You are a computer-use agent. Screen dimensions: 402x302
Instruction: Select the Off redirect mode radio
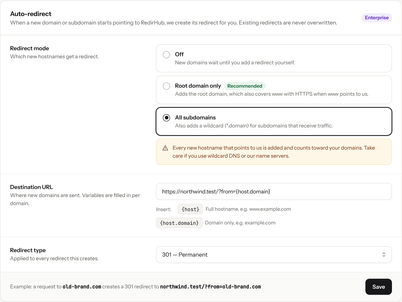click(x=166, y=54)
